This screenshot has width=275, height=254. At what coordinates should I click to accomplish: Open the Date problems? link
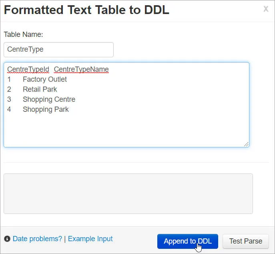pos(37,239)
